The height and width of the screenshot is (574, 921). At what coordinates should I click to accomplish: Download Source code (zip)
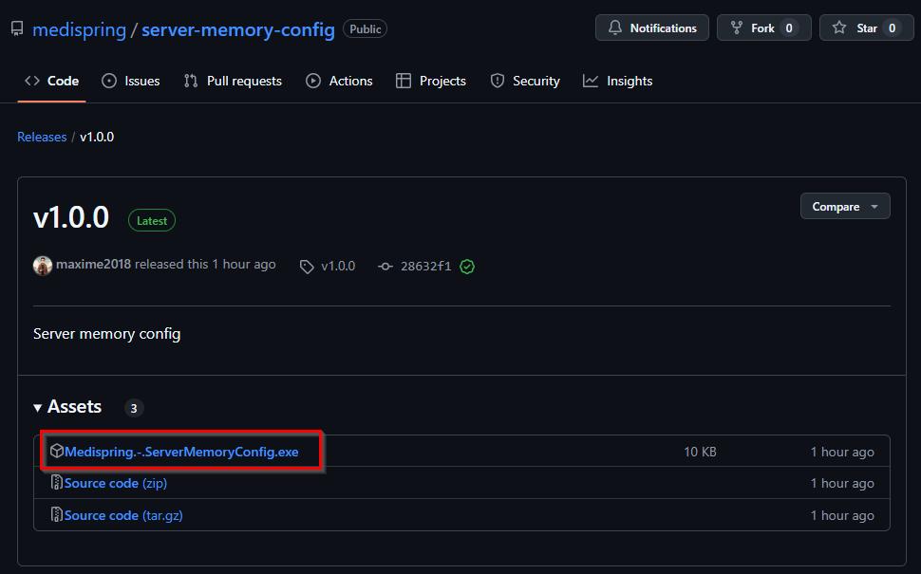(x=116, y=483)
